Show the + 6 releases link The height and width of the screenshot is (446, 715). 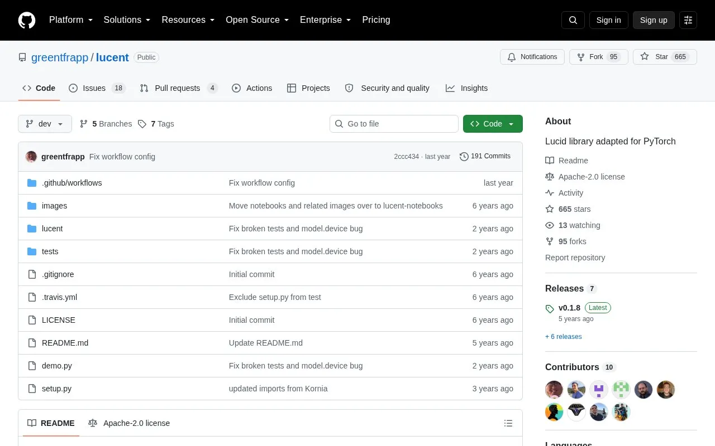pos(563,337)
